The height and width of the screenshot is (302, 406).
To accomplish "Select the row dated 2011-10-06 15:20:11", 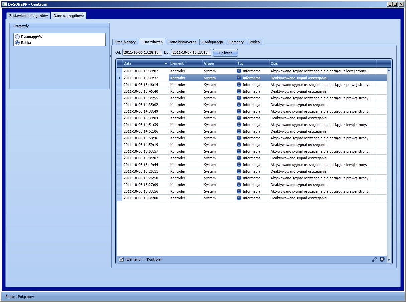I will (x=252, y=171).
